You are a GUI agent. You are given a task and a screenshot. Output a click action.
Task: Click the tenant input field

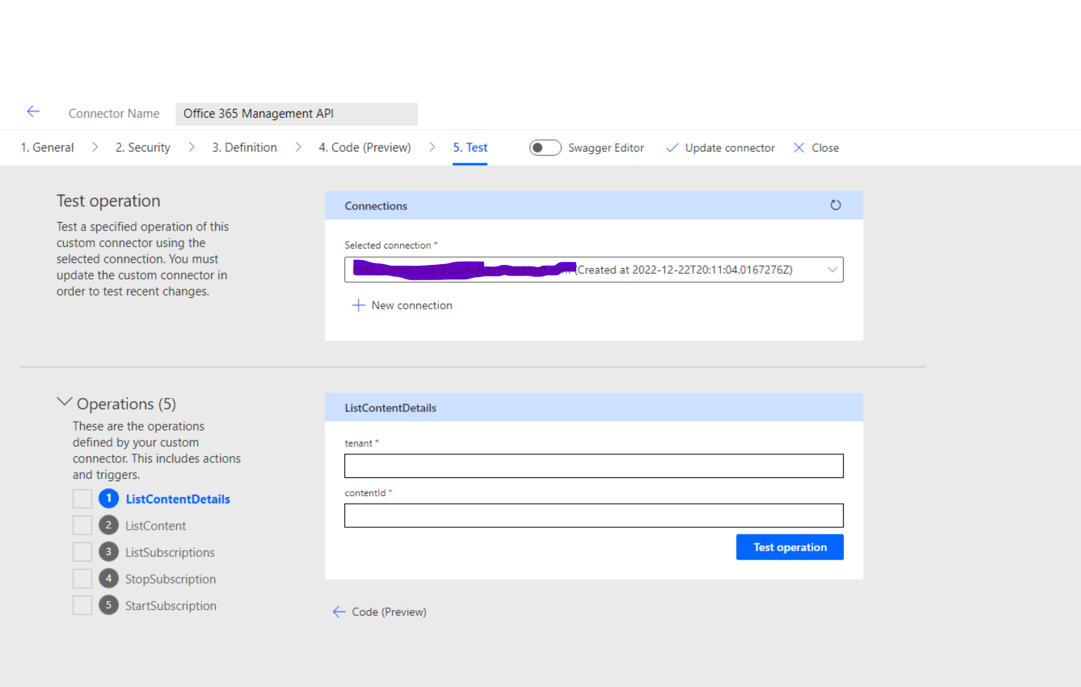[593, 466]
